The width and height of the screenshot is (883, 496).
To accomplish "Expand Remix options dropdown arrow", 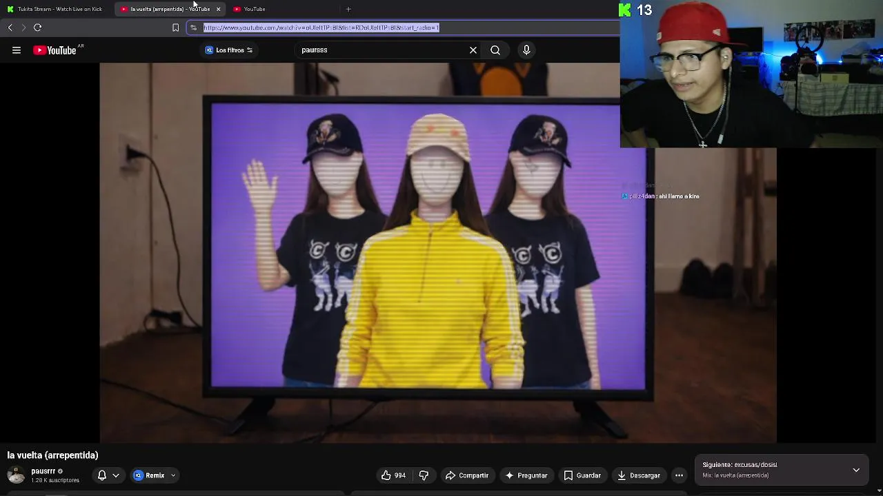I will point(173,475).
